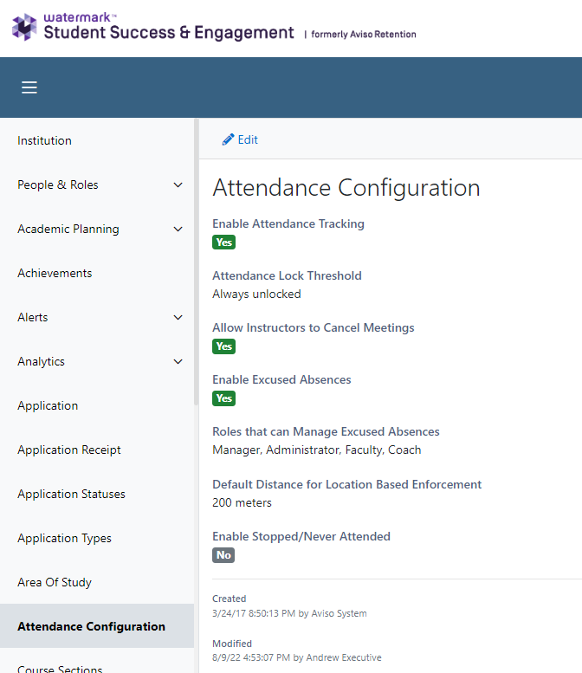Click the Modified timestamp by Andrew Executive
The image size is (582, 673).
point(297,658)
